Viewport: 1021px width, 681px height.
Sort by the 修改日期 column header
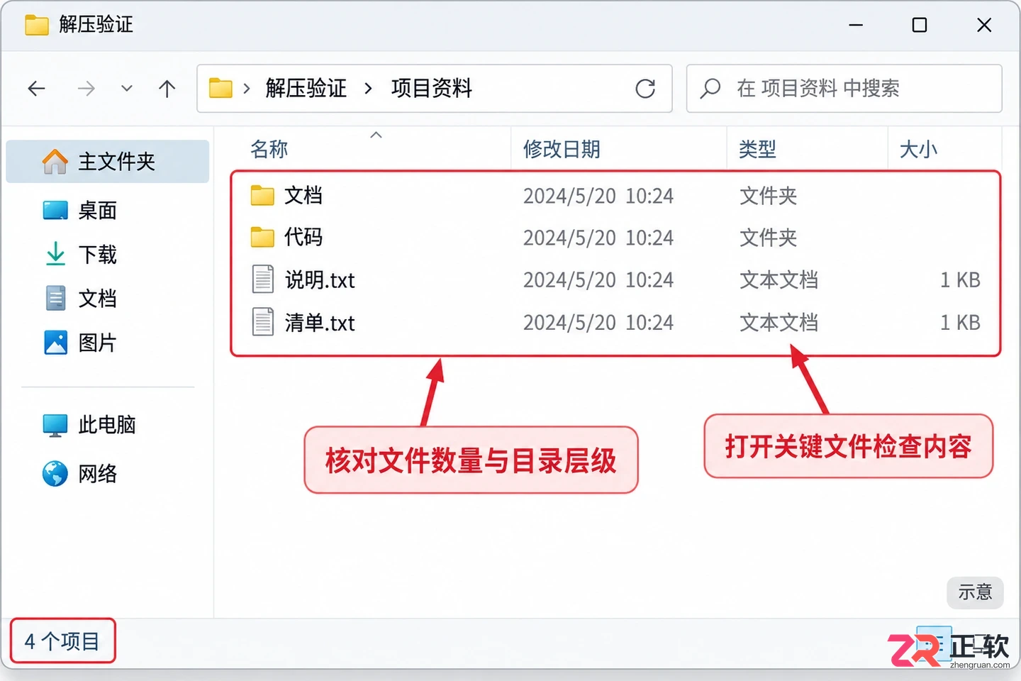coord(562,149)
